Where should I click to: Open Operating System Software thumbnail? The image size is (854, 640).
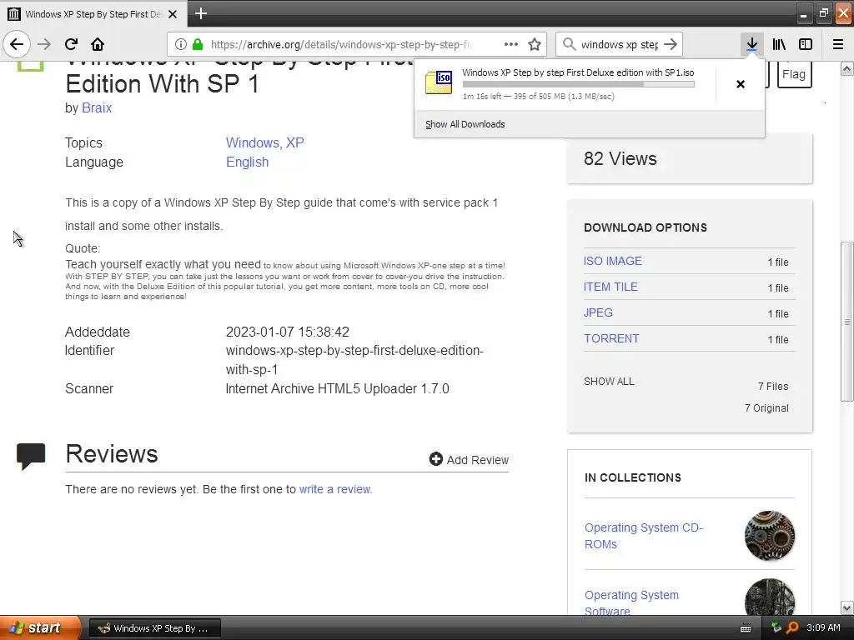tap(769, 597)
